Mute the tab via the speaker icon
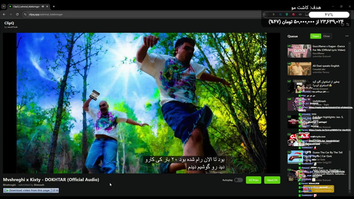 [x=43, y=6]
